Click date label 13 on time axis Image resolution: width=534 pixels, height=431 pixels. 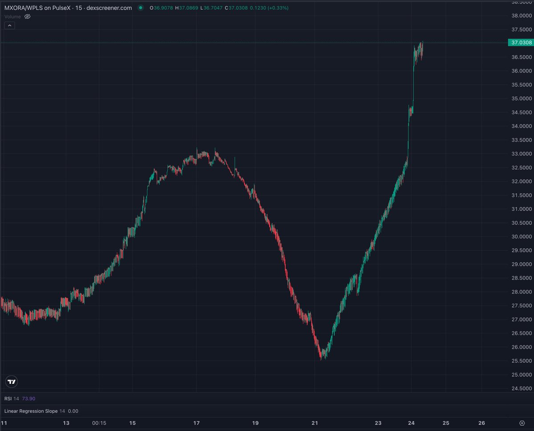coord(66,423)
